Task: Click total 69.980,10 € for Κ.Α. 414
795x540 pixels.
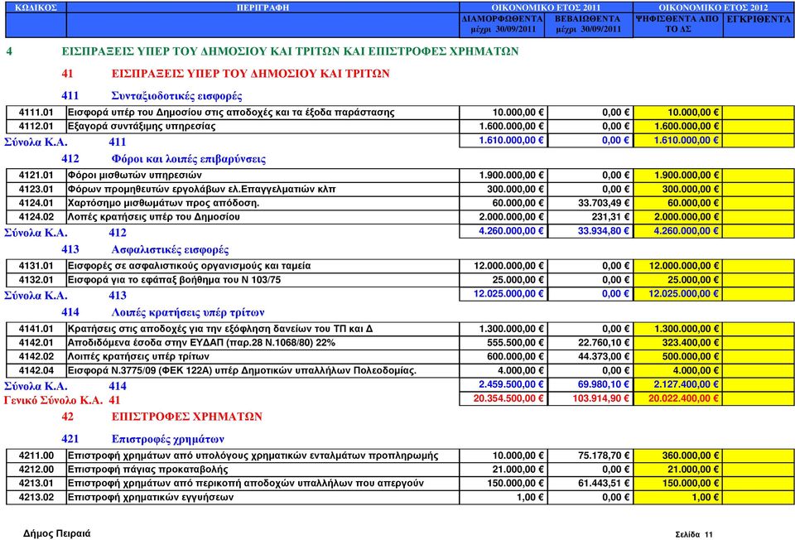Action: tap(590, 384)
